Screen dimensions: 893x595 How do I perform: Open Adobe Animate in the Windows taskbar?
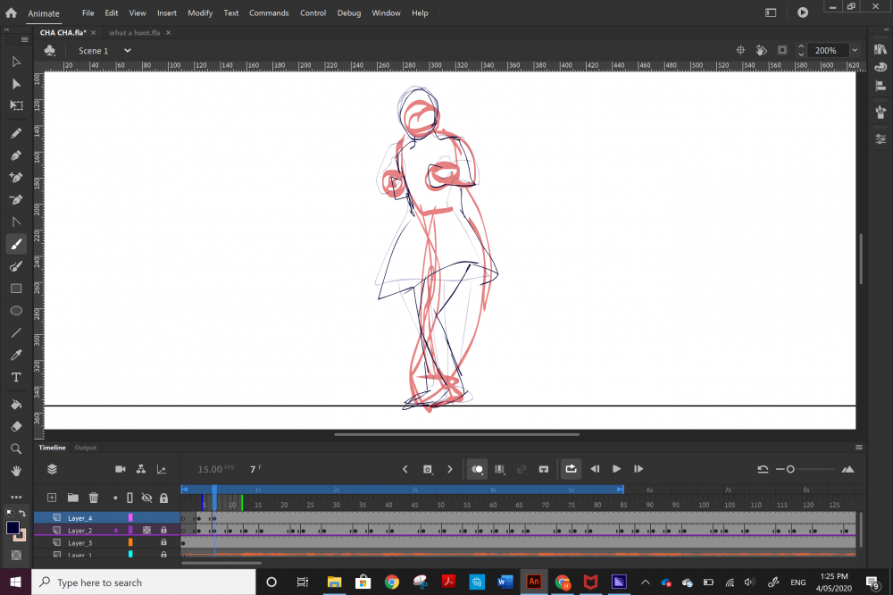click(x=534, y=582)
